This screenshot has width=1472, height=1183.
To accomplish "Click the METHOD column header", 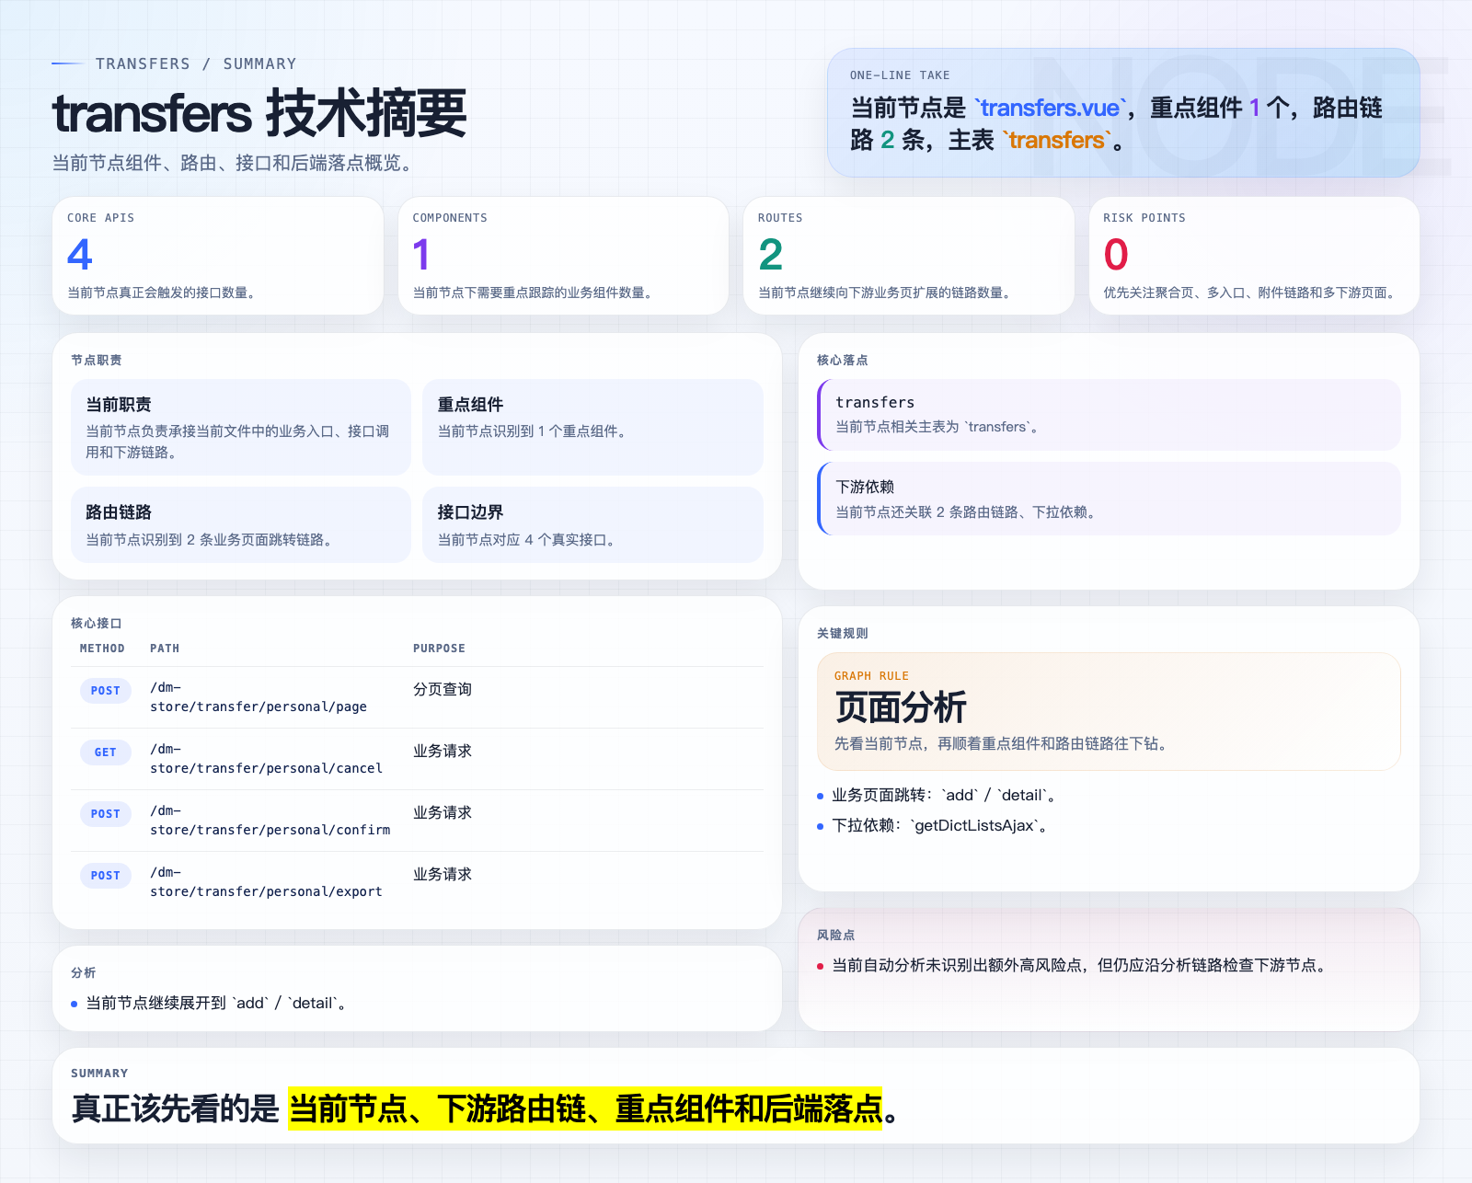I will [x=102, y=649].
